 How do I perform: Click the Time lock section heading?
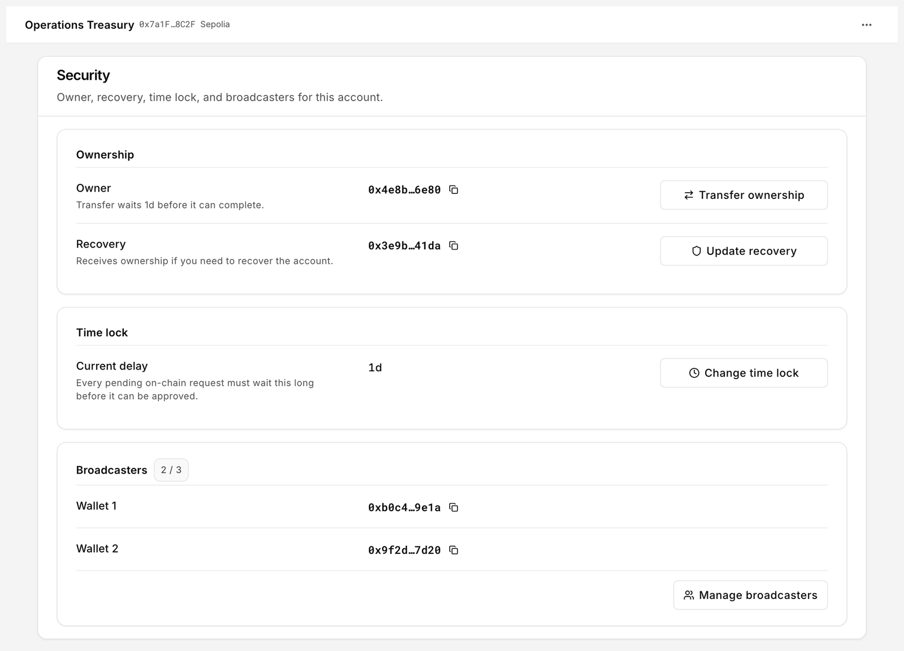pyautogui.click(x=102, y=333)
